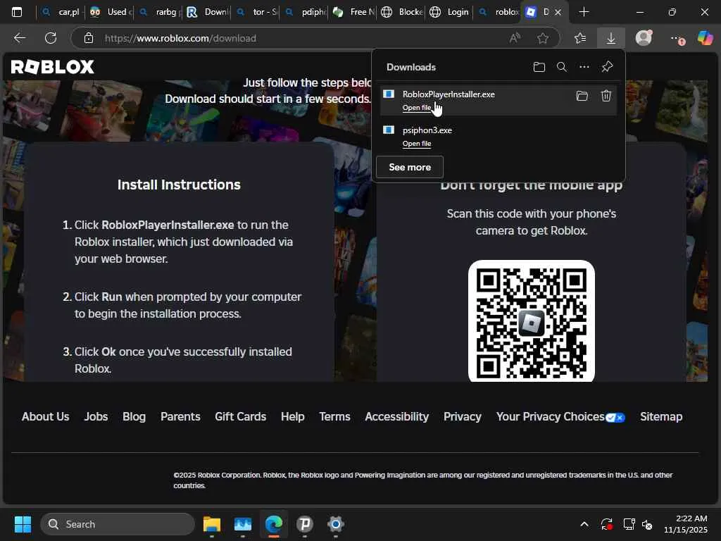
Task: Open the Copilot icon in Edge toolbar
Action: pyautogui.click(x=705, y=38)
